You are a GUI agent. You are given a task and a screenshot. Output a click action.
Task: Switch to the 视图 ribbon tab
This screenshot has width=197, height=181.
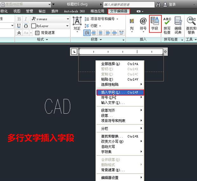tap(17, 11)
